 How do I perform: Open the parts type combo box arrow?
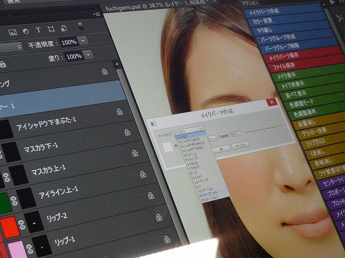pos(201,128)
